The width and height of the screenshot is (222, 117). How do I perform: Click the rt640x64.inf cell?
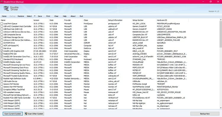[x=113, y=98]
